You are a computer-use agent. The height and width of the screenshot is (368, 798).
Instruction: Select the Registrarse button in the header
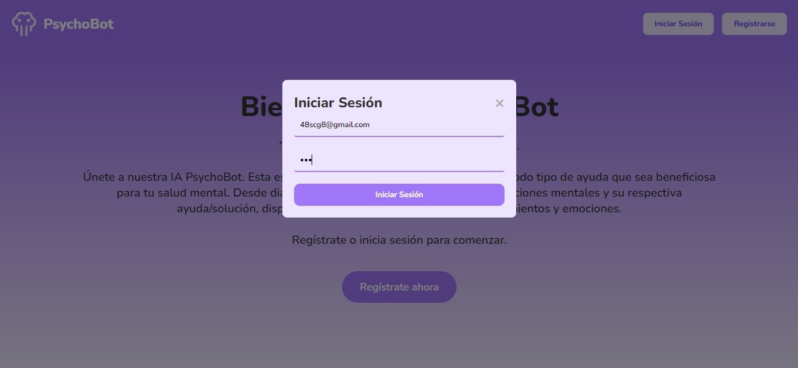(x=754, y=24)
